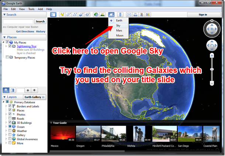Enable the Global Awareness layer checkbox
The image size is (225, 156).
point(10,139)
